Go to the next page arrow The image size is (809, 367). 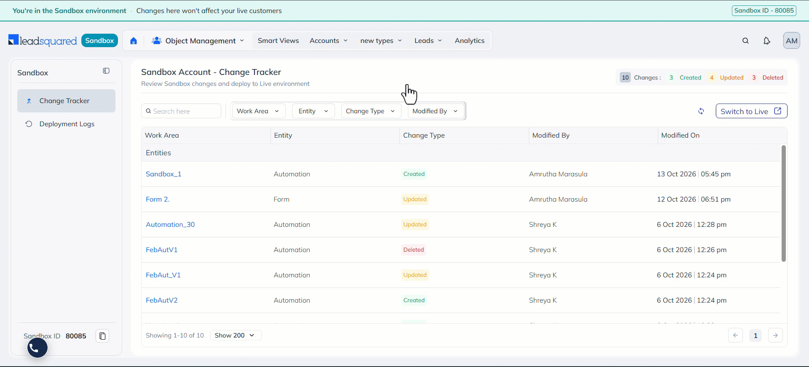coord(775,335)
